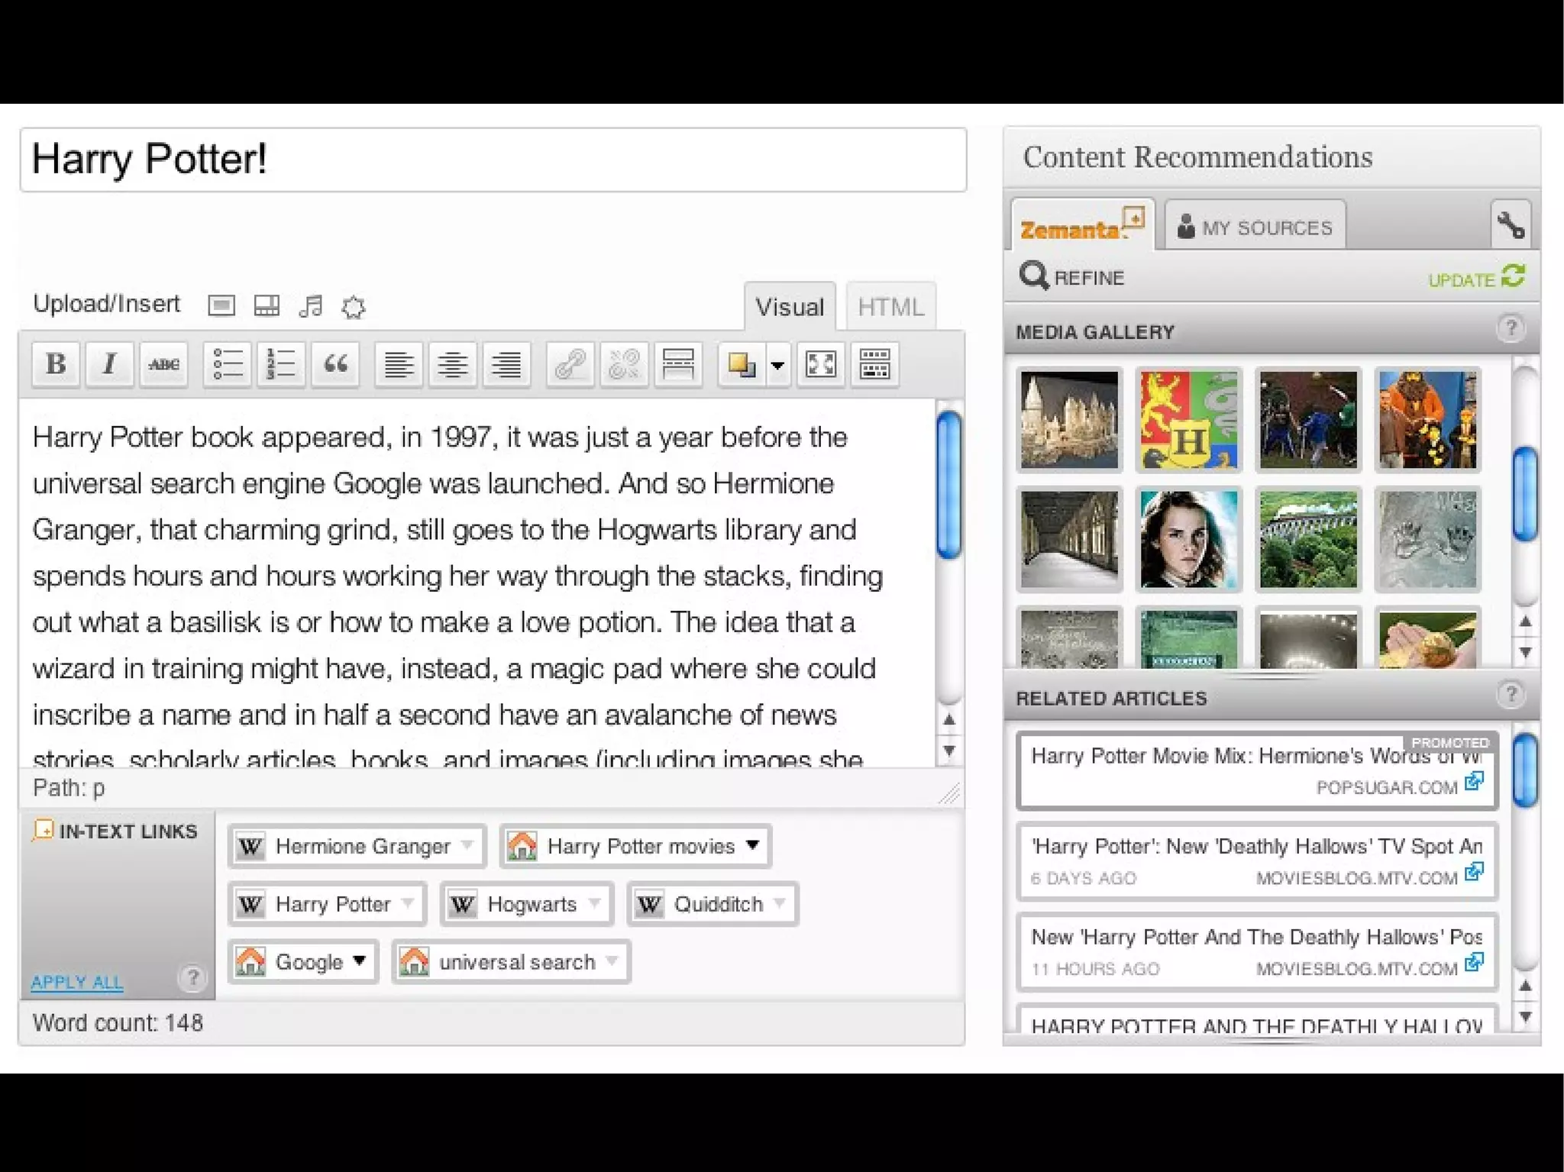Open the Google in-text link dropdown
The height and width of the screenshot is (1172, 1564).
point(359,961)
